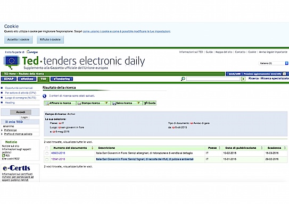Open Che cos'è l'RSS? link
The width and height of the screenshot is (289, 204).
[x=11, y=159]
